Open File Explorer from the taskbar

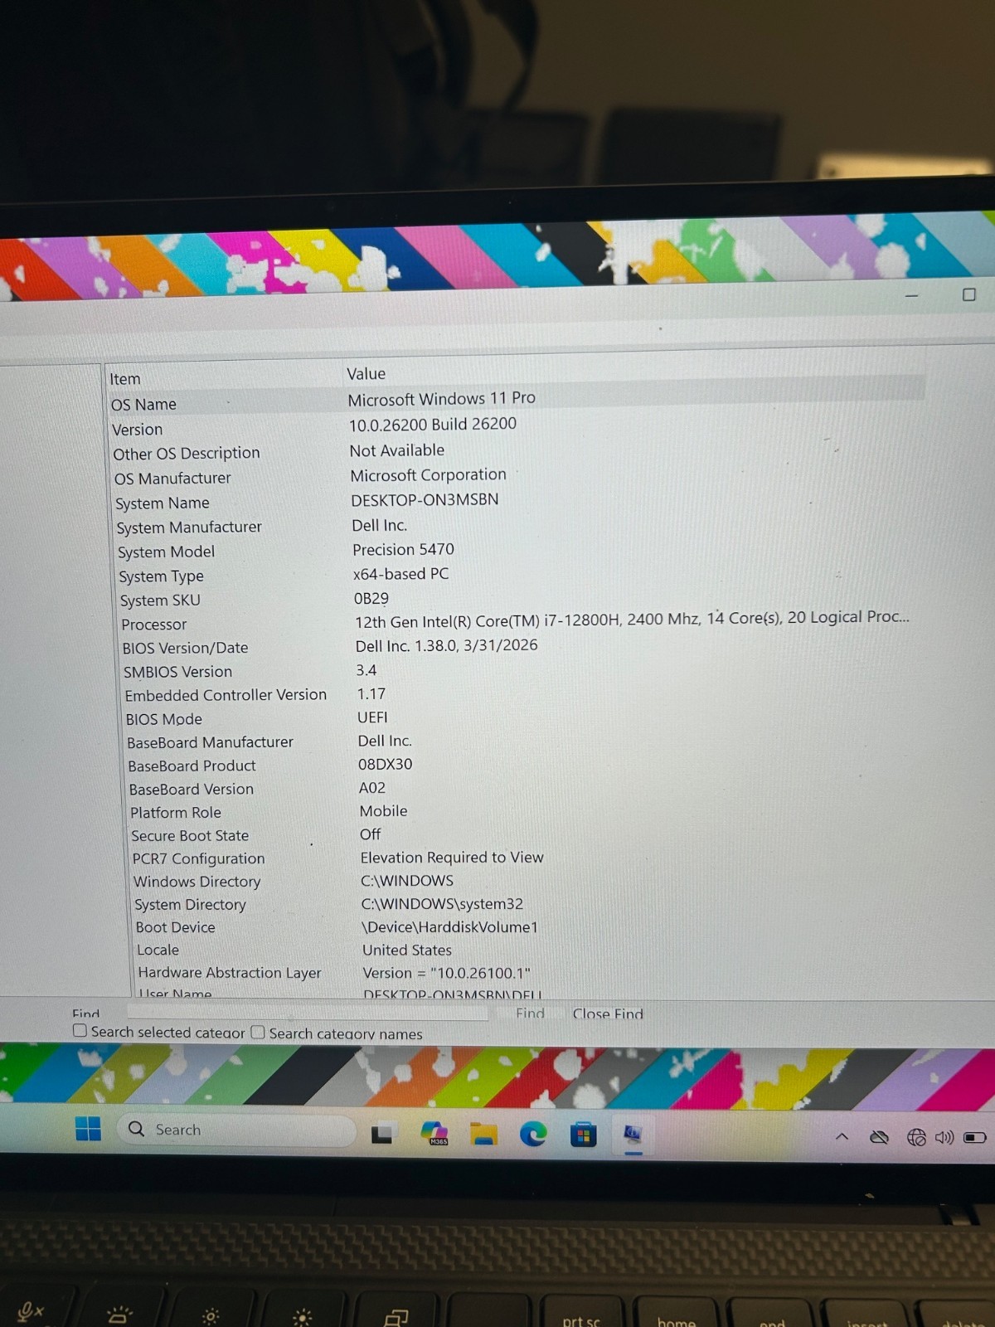[x=484, y=1134]
